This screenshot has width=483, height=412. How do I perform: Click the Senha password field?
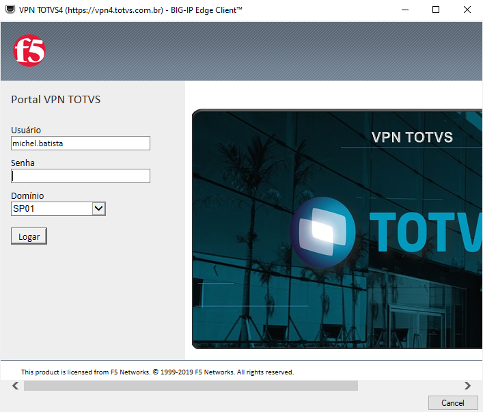pos(81,176)
